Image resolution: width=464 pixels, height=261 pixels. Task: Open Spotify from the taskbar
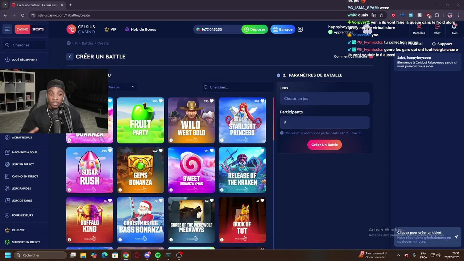158,255
